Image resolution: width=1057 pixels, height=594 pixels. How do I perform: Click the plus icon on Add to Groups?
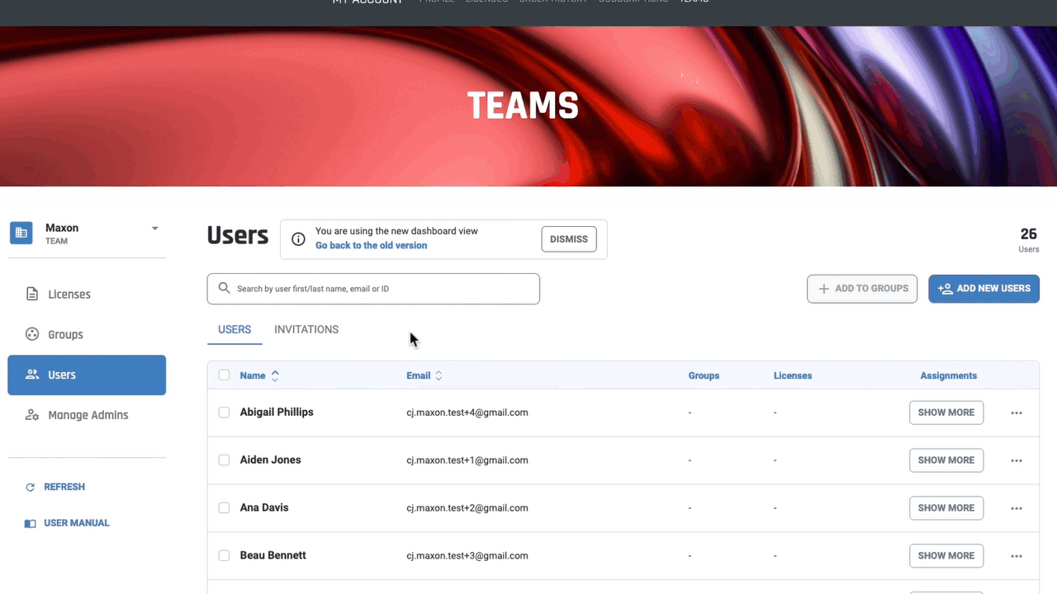pos(823,289)
